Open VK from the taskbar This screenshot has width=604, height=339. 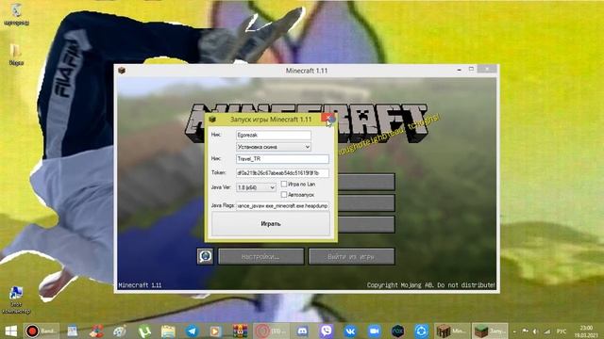[x=350, y=331]
